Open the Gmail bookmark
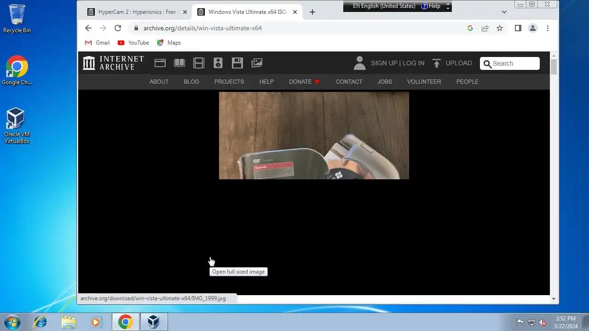This screenshot has width=589, height=331. coord(97,43)
